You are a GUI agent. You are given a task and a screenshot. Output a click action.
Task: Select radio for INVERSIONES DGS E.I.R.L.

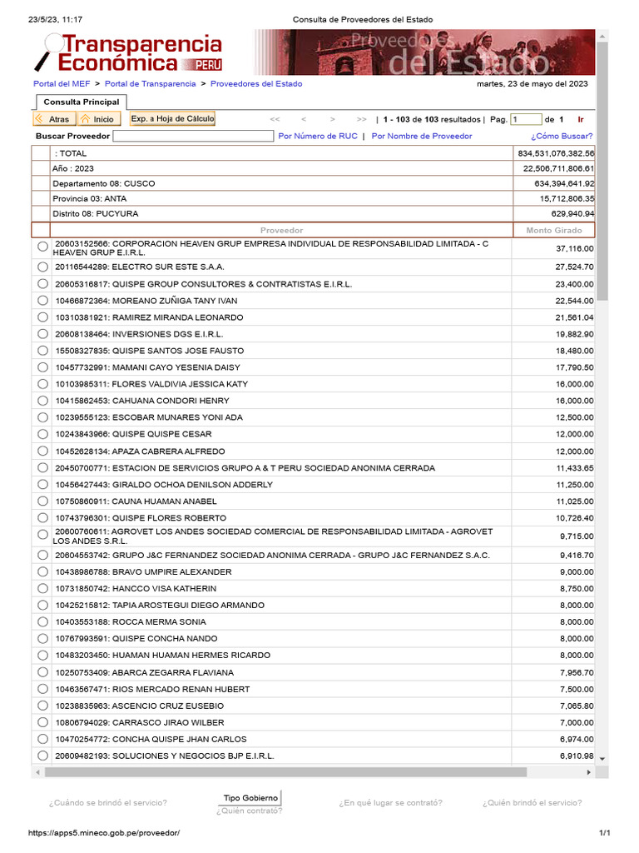pyautogui.click(x=43, y=334)
